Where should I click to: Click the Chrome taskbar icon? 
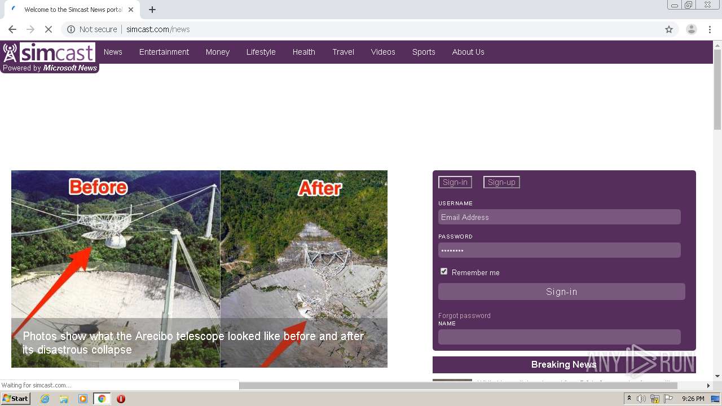102,399
